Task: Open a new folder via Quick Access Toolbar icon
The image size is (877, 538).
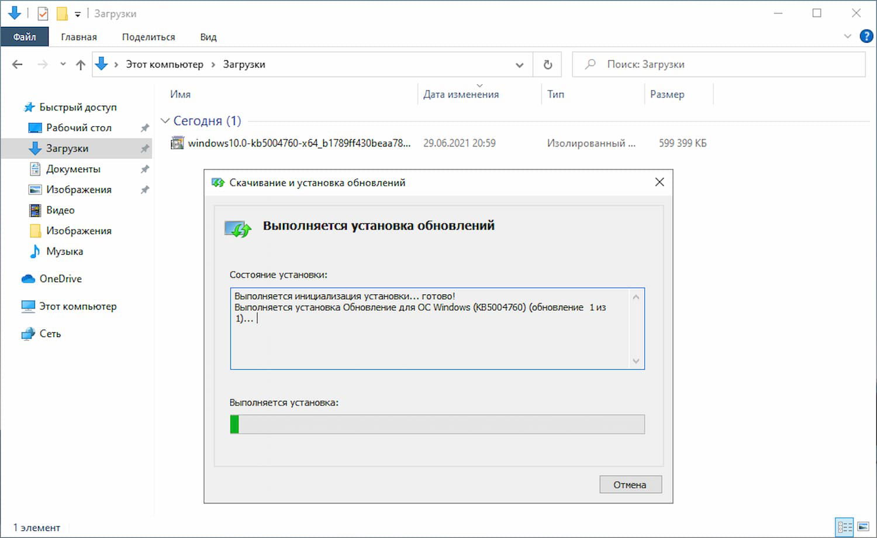Action: [x=60, y=13]
